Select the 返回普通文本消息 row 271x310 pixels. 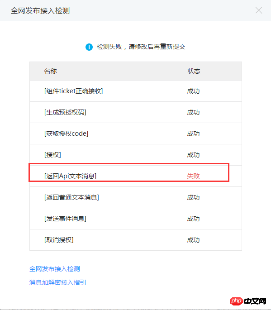[136, 197]
